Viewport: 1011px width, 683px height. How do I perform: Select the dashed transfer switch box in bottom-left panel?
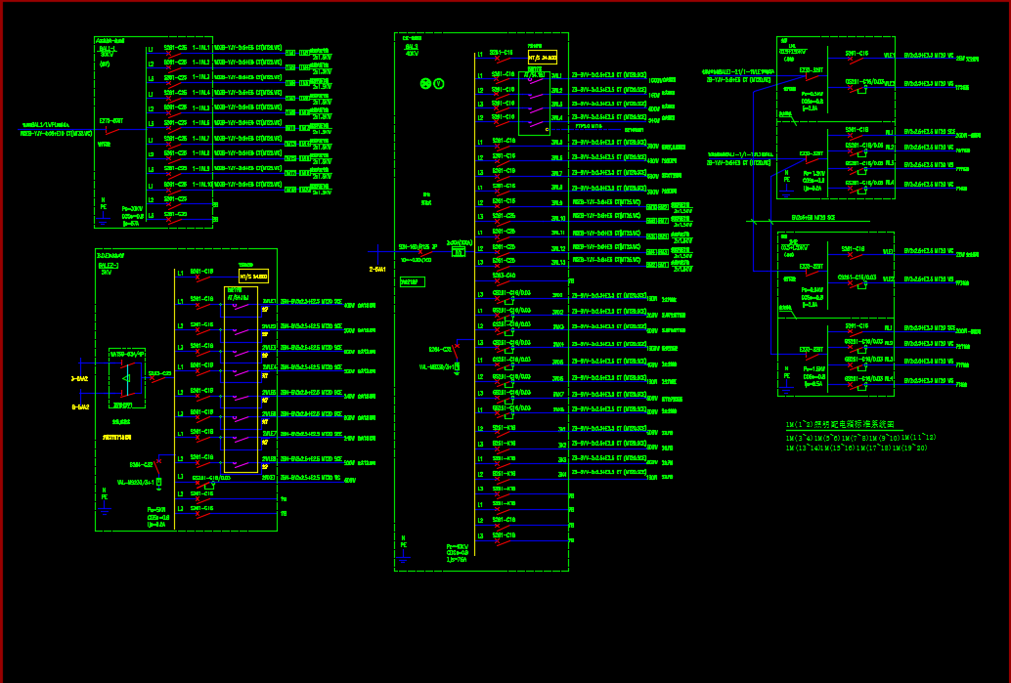coord(127,378)
